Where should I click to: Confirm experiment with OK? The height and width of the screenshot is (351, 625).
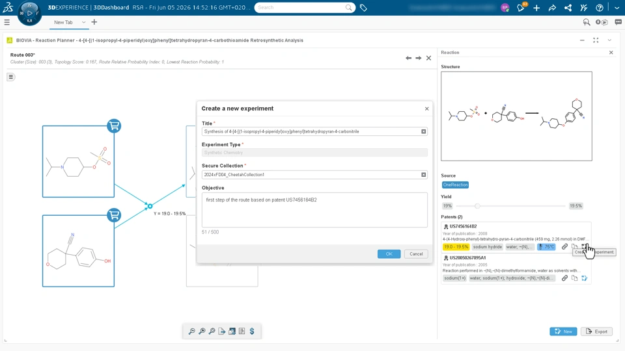pos(389,254)
